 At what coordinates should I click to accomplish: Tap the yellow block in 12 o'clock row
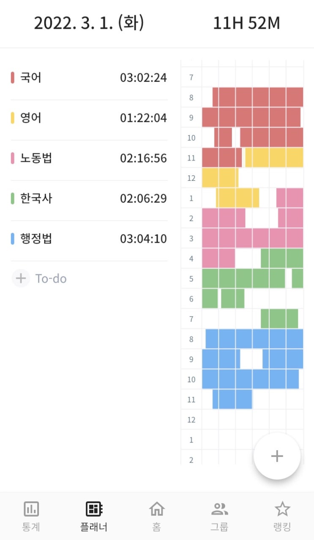(220, 178)
